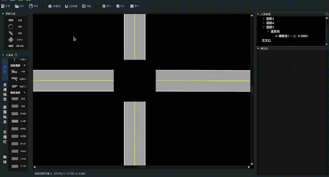
Task: Expand the 道路3 tree node
Action: point(263,18)
